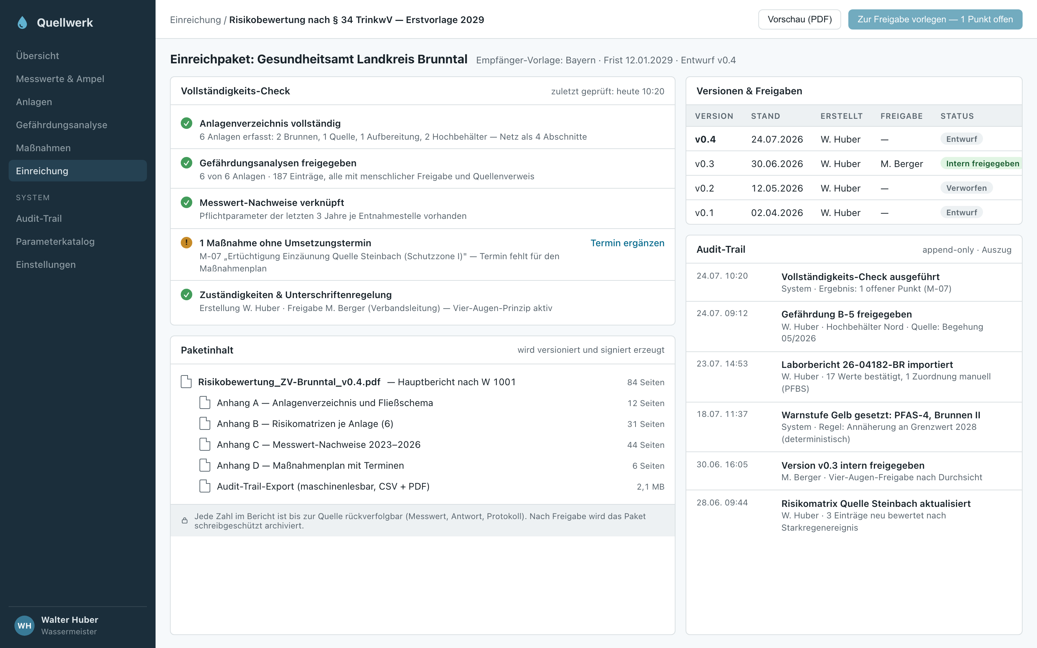Image resolution: width=1037 pixels, height=648 pixels.
Task: Click the green check icon for Messwert-Nachweise verknüpft
Action: coord(187,202)
